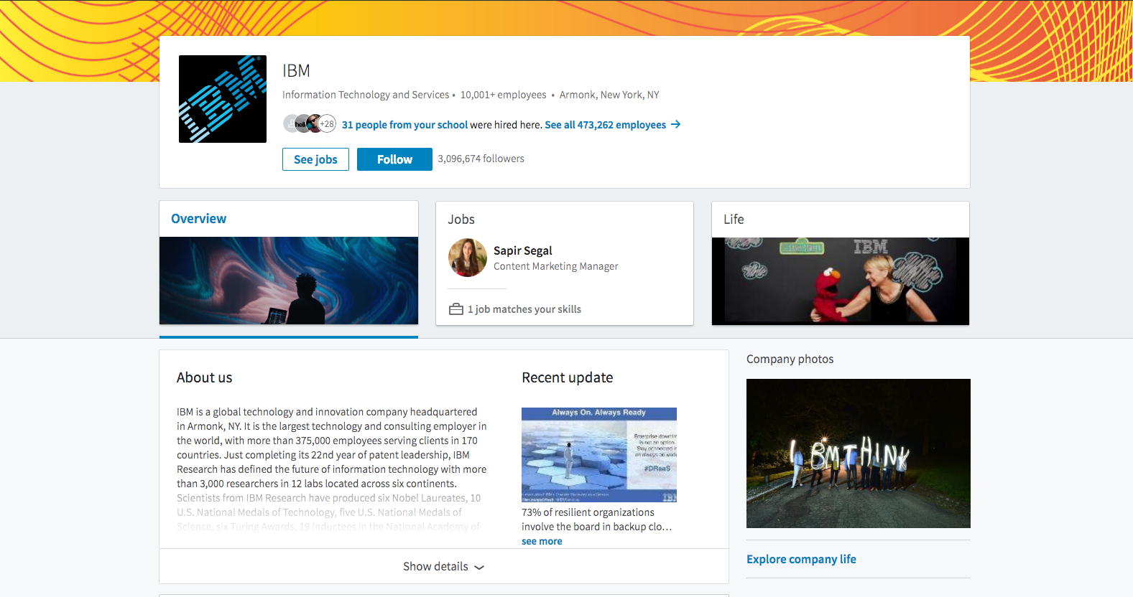The height and width of the screenshot is (597, 1133).
Task: Open Sapir Segal's name link
Action: (523, 250)
